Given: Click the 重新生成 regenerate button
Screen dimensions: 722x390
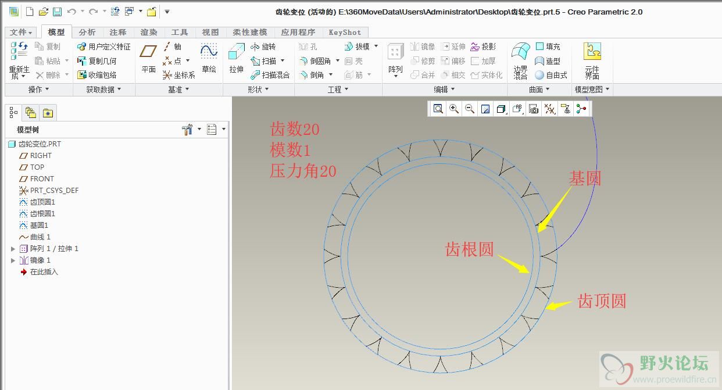Looking at the screenshot, I should 19,60.
